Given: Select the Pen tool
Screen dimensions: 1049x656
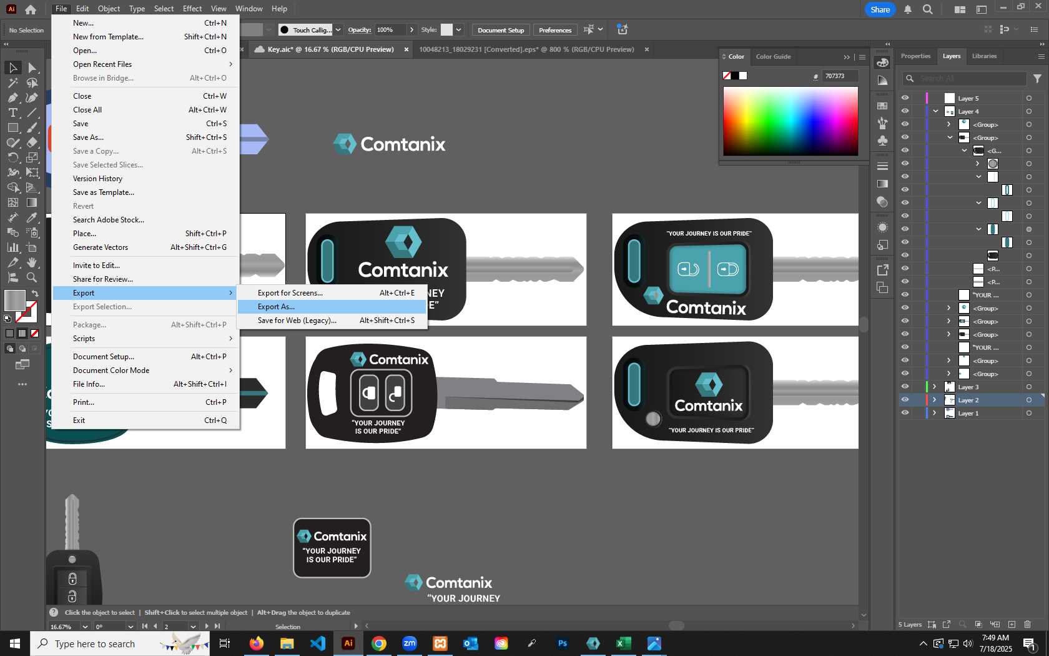Looking at the screenshot, I should 12,97.
